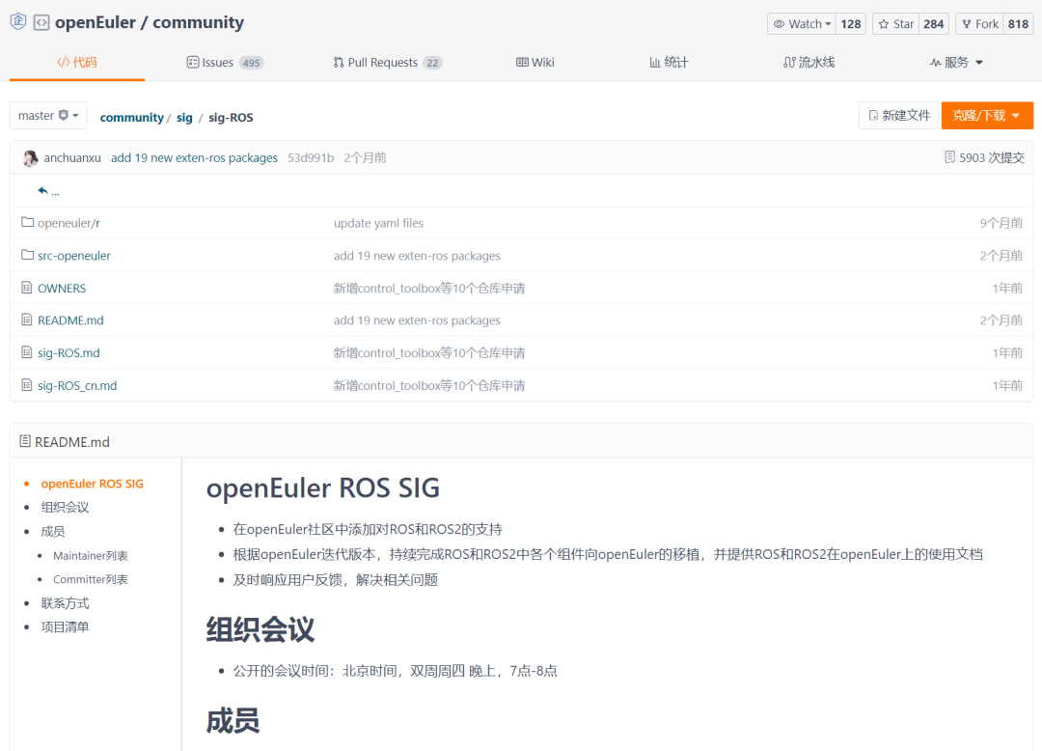1042x751 pixels.
Task: Click the sig breadcrumb path link
Action: (184, 117)
